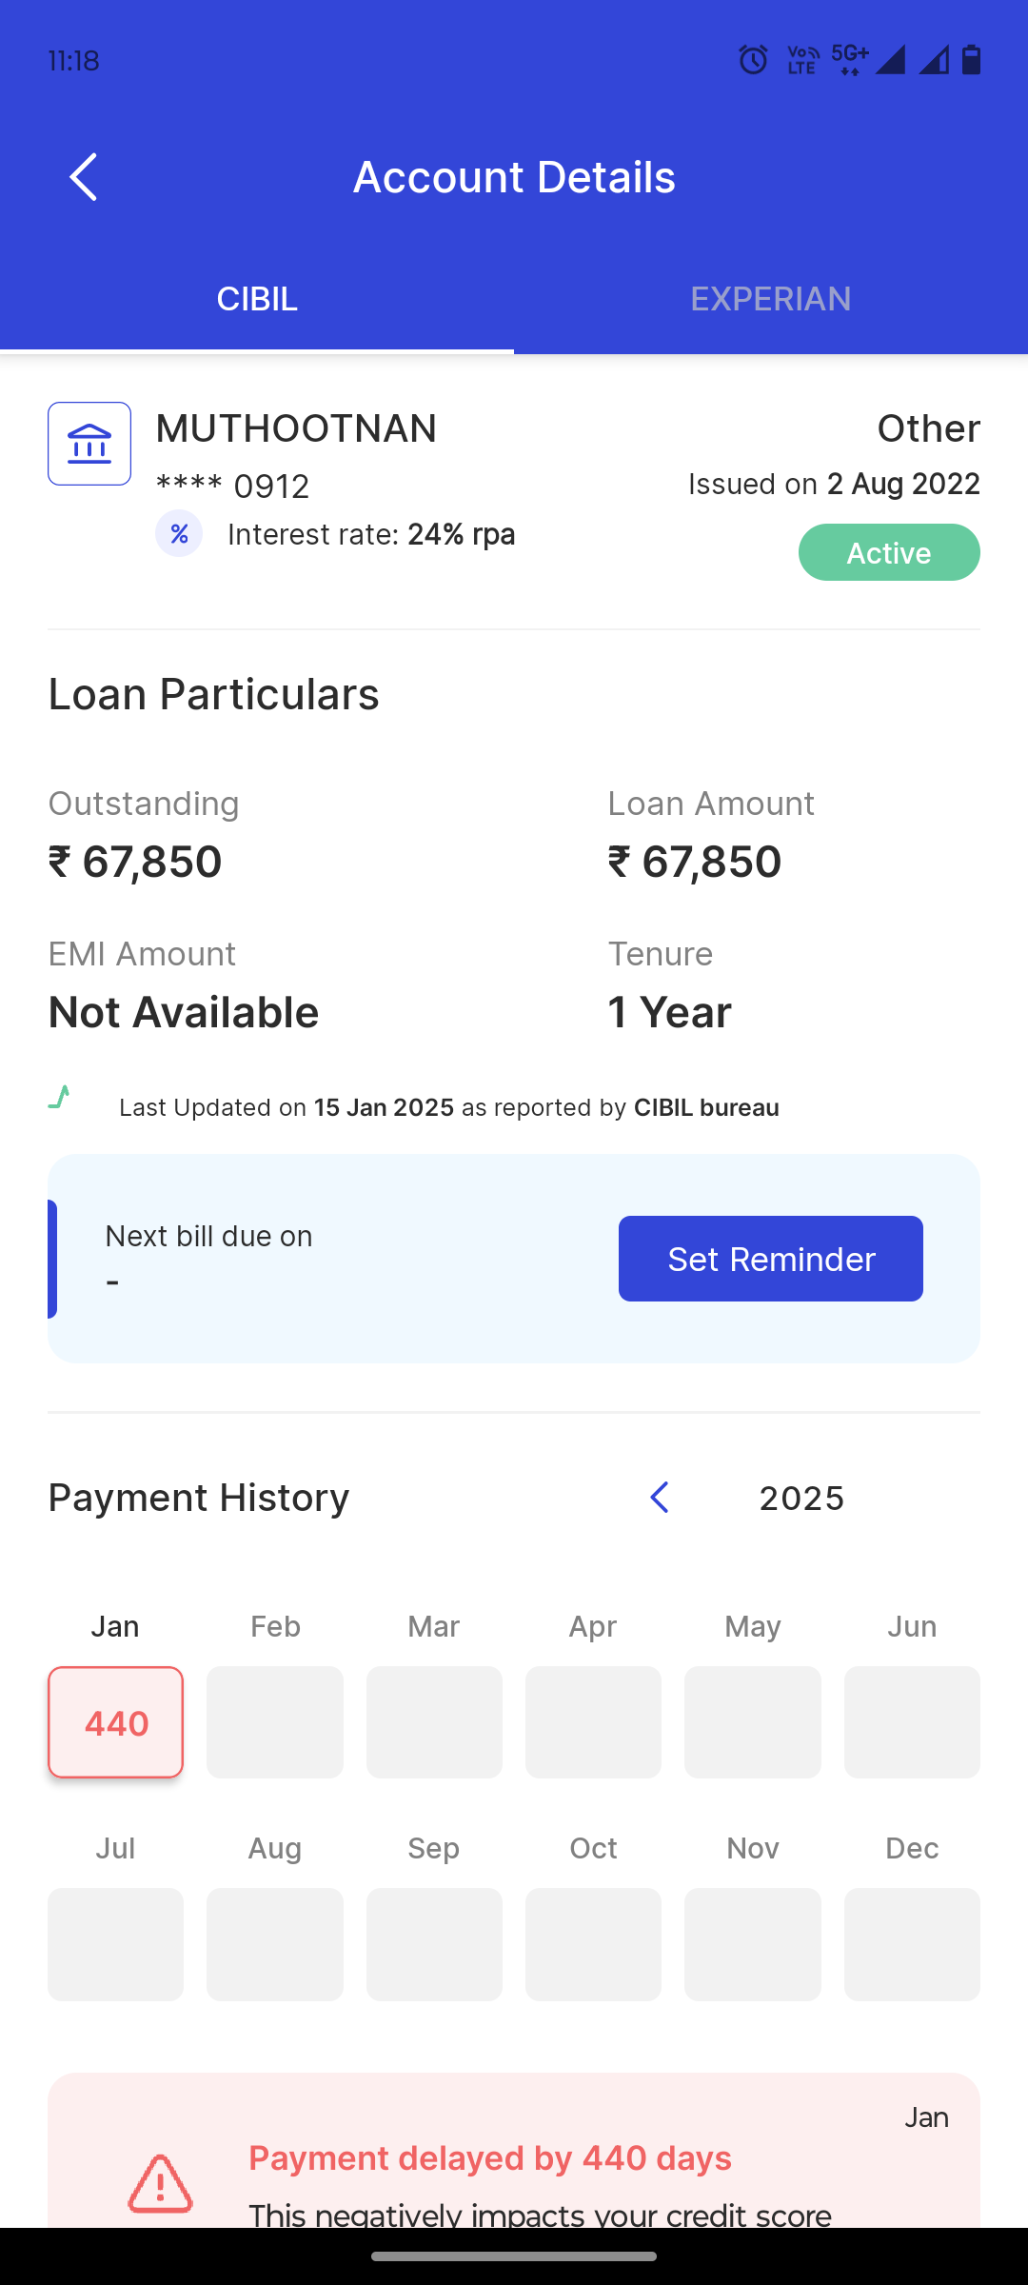The height and width of the screenshot is (2285, 1028).
Task: Tap the bank building icon
Action: point(89,444)
